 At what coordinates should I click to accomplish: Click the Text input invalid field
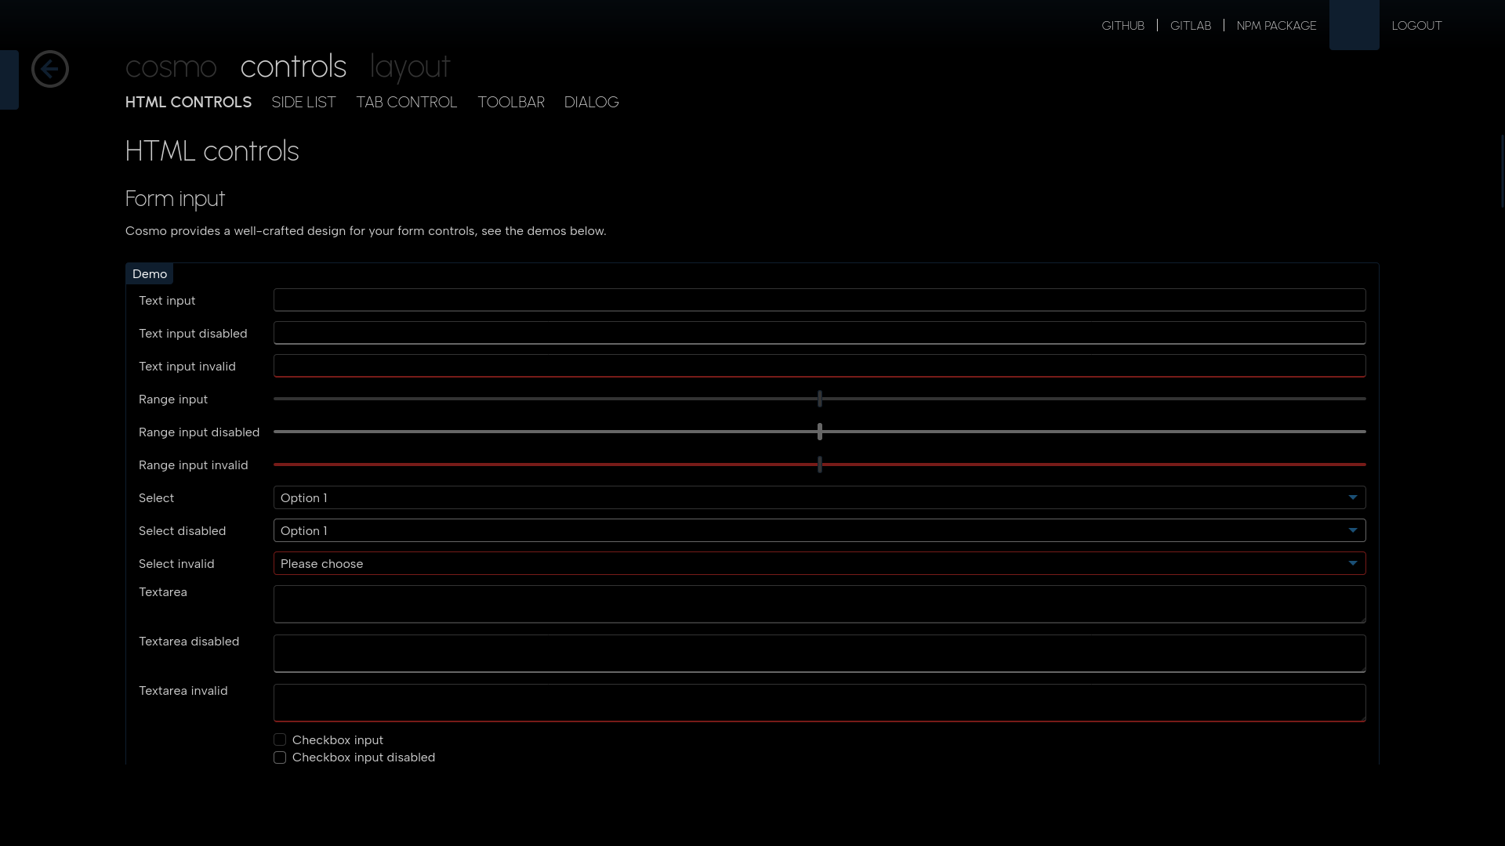[x=819, y=366]
